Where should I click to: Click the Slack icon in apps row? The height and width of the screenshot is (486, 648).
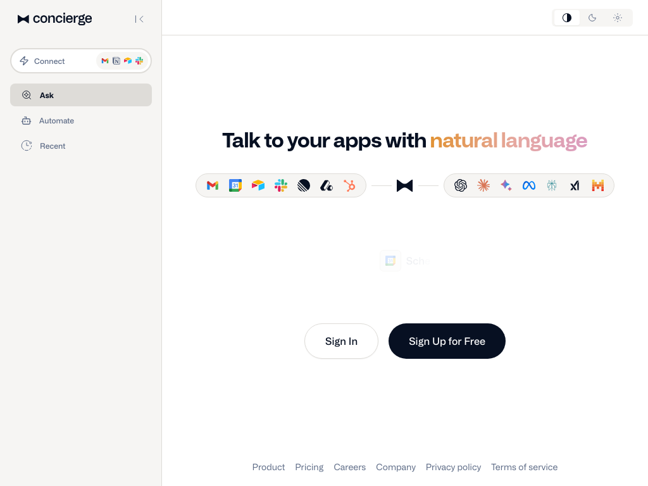click(x=281, y=185)
